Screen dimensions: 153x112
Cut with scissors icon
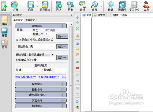(x=77, y=43)
